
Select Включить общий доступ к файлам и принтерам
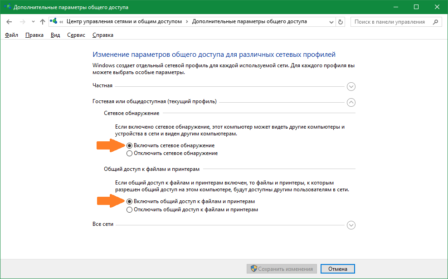click(130, 201)
